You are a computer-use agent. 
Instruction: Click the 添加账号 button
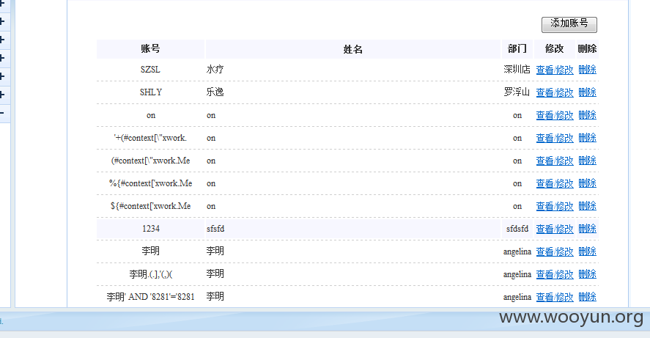click(569, 24)
